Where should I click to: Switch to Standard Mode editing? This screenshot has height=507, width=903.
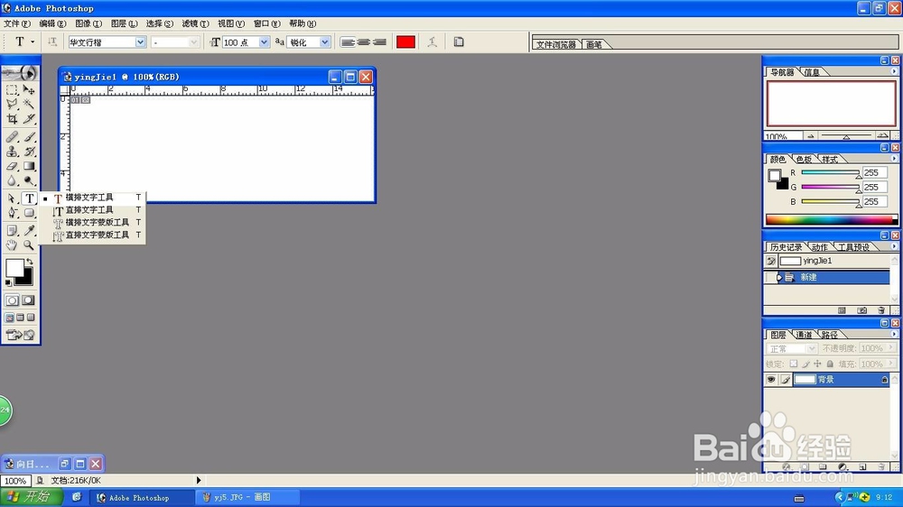coord(12,300)
